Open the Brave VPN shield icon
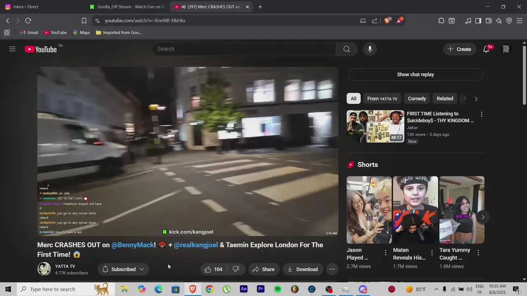The height and width of the screenshot is (296, 527). pyautogui.click(x=509, y=21)
